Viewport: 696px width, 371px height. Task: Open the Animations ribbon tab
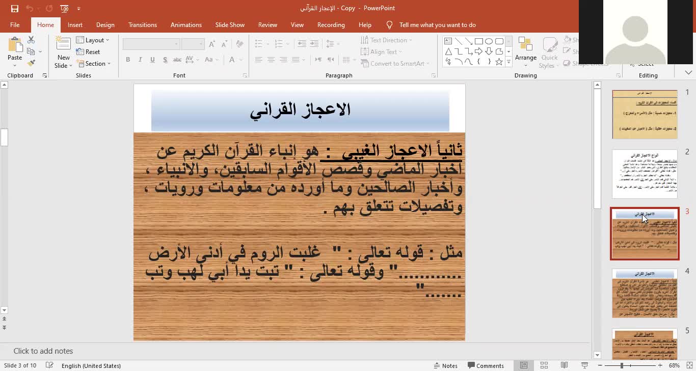[x=186, y=25]
